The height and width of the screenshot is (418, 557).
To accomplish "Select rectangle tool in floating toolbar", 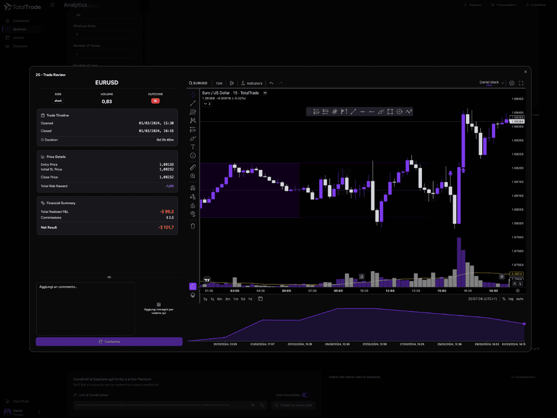I will [390, 111].
